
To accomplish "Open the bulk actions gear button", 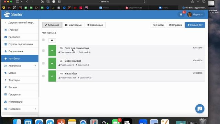I will pyautogui.click(x=52, y=40).
